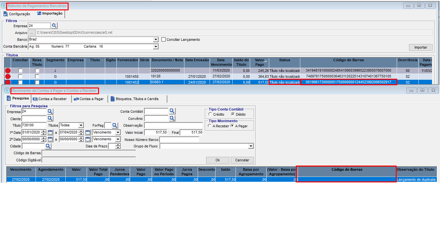Click the Observação input field
The width and height of the screenshot is (442, 231).
coord(173,125)
